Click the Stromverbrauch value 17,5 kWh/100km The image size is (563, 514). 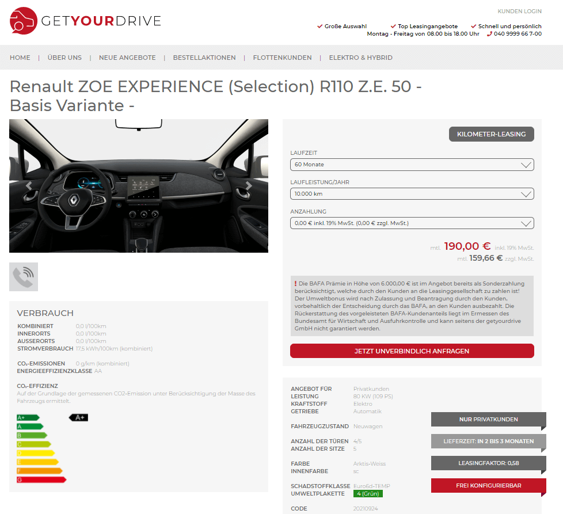pyautogui.click(x=114, y=349)
